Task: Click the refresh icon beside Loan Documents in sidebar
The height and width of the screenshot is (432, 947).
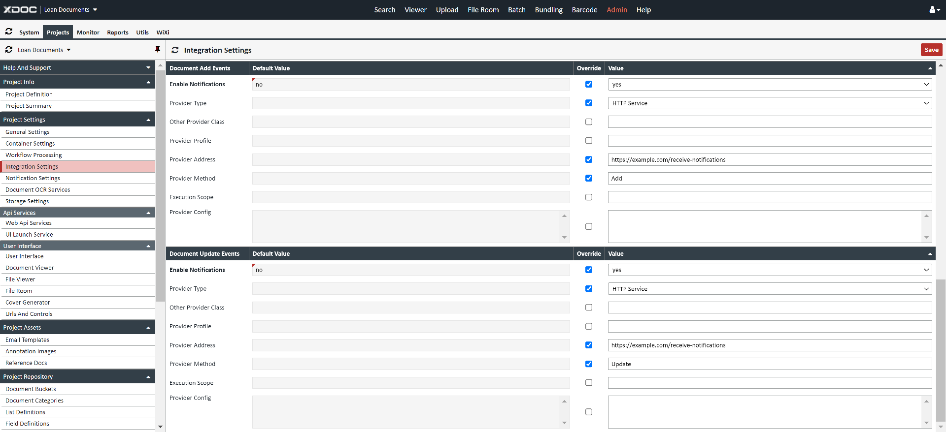Action: pos(9,50)
